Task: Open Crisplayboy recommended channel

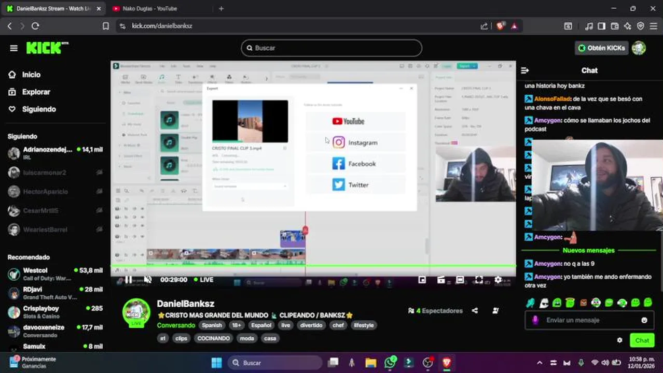Action: (55, 312)
